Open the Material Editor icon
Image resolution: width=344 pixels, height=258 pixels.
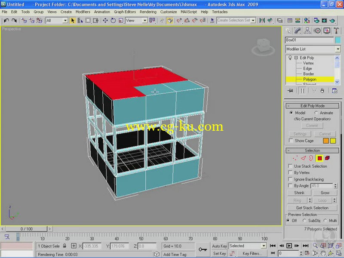pos(307,21)
